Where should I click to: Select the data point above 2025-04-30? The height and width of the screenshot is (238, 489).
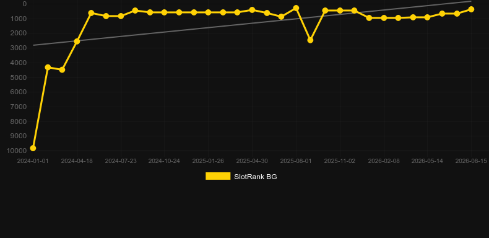[x=252, y=10]
